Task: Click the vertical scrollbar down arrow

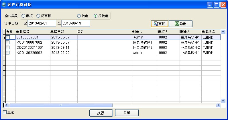Action: tap(223, 101)
